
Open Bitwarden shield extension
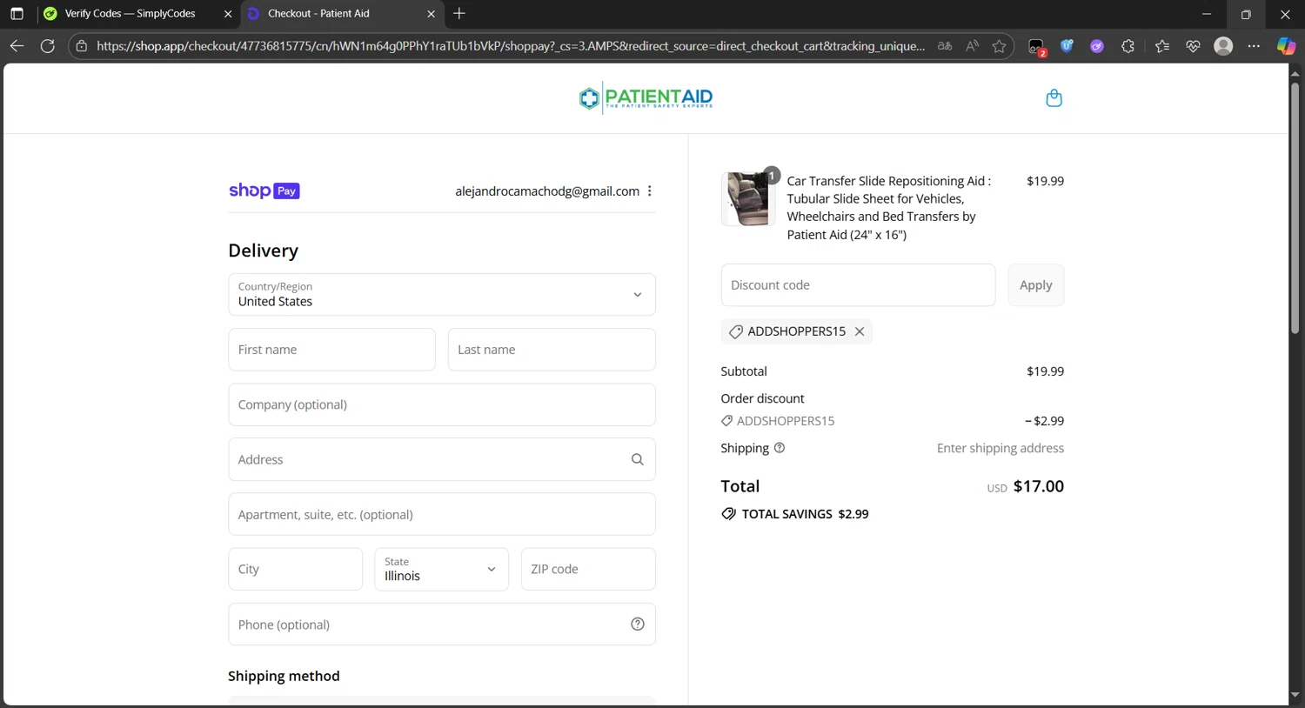[x=1067, y=46]
